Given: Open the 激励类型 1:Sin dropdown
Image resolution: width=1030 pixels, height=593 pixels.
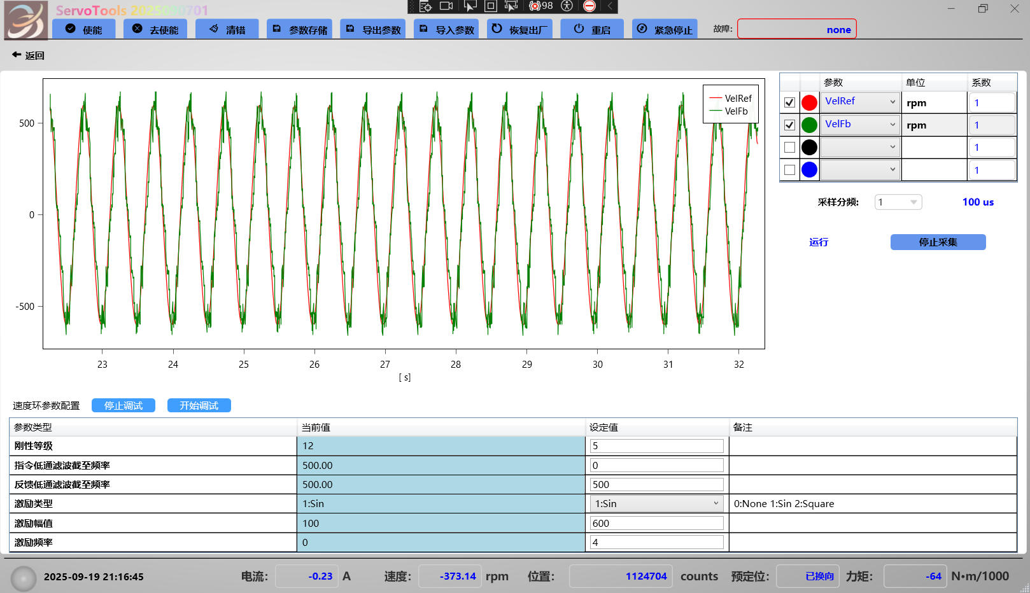Looking at the screenshot, I should point(657,503).
